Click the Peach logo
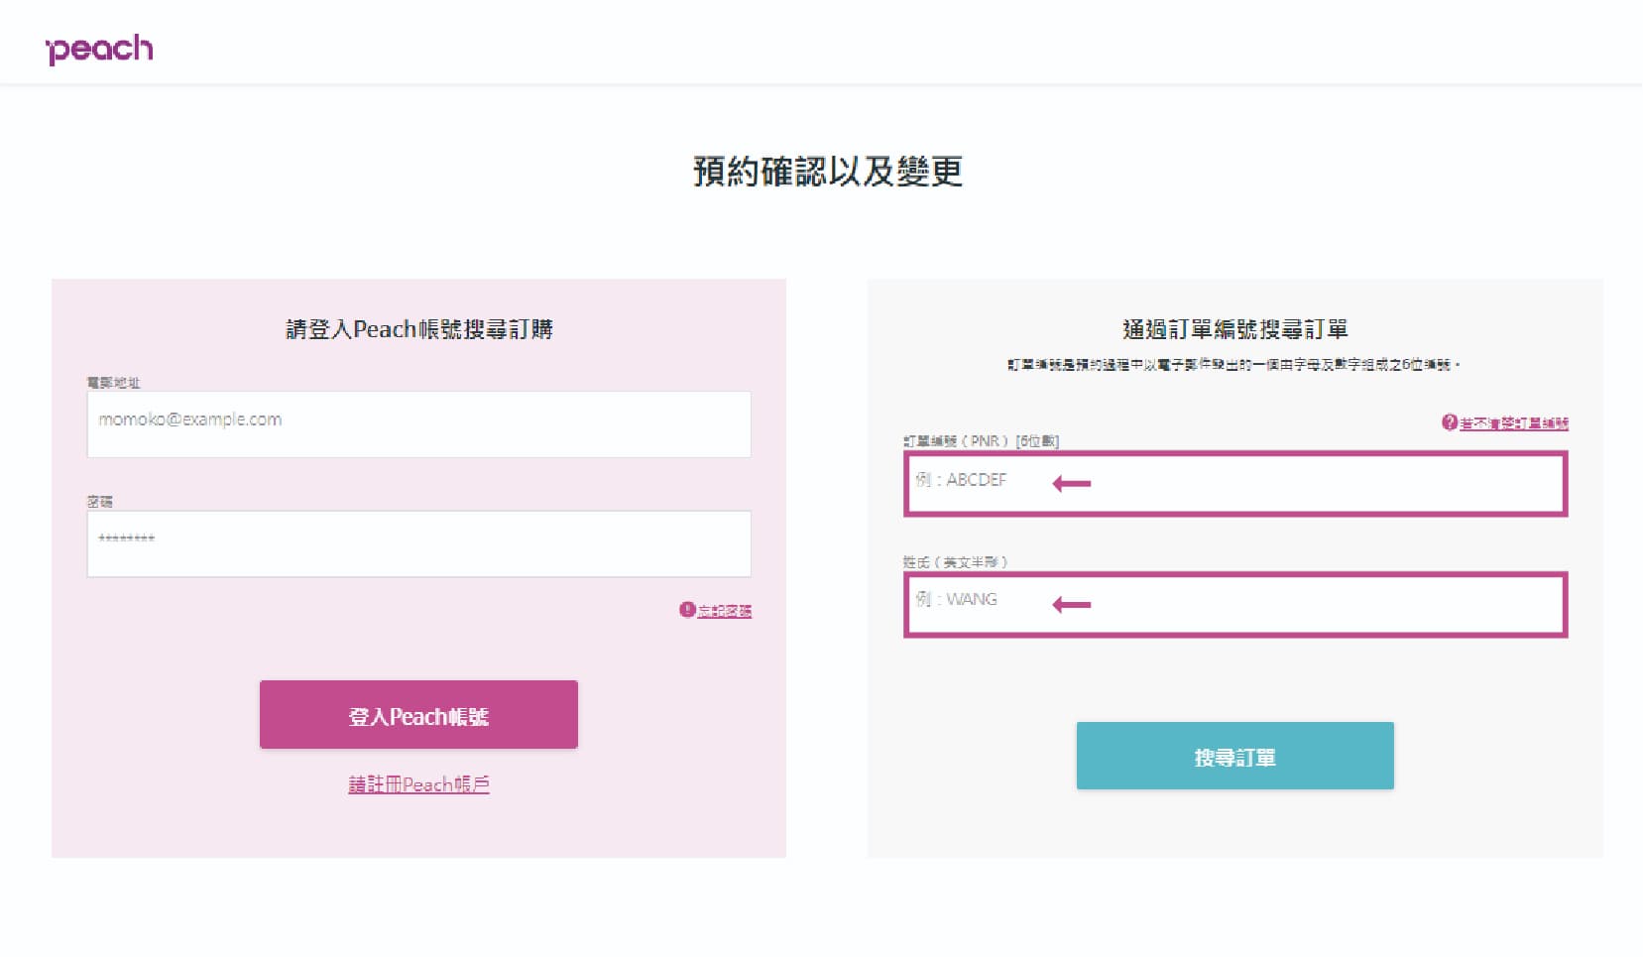Image resolution: width=1643 pixels, height=957 pixels. click(99, 49)
